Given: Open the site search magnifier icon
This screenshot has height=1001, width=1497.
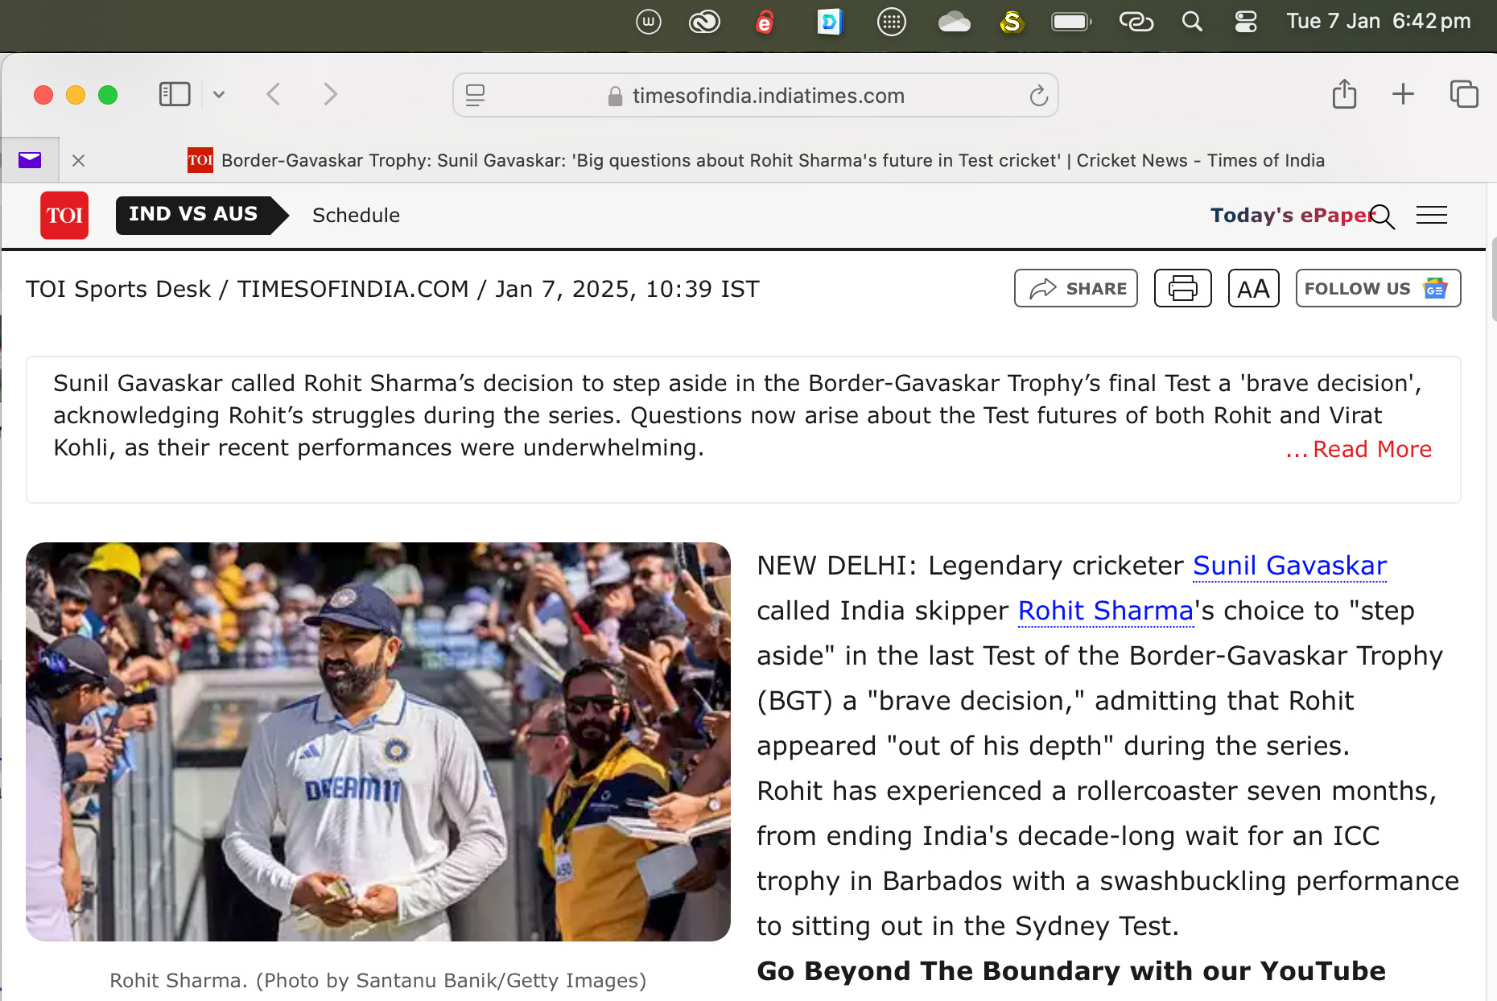Looking at the screenshot, I should coord(1383,216).
